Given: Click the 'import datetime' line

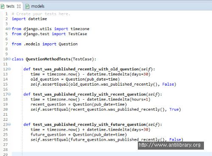Looking at the screenshot, I should [29, 19].
